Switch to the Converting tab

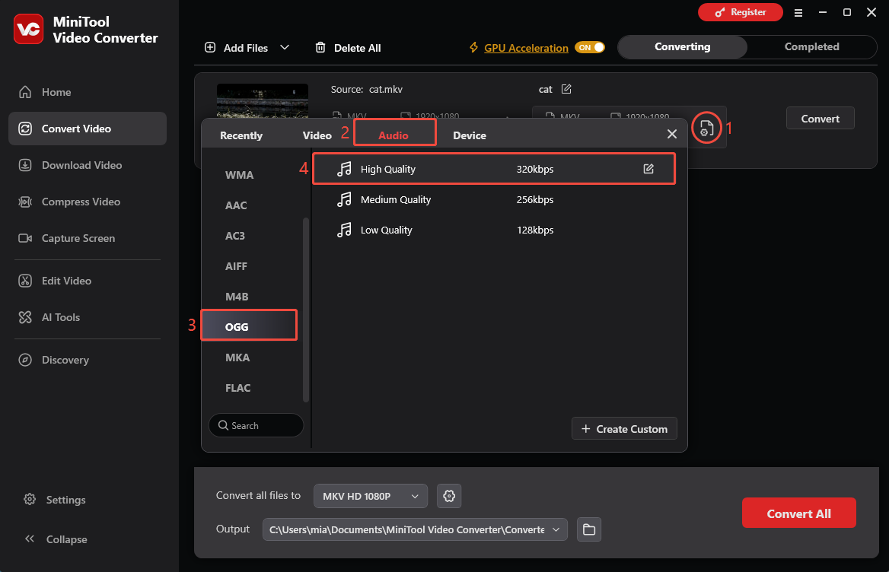click(682, 47)
